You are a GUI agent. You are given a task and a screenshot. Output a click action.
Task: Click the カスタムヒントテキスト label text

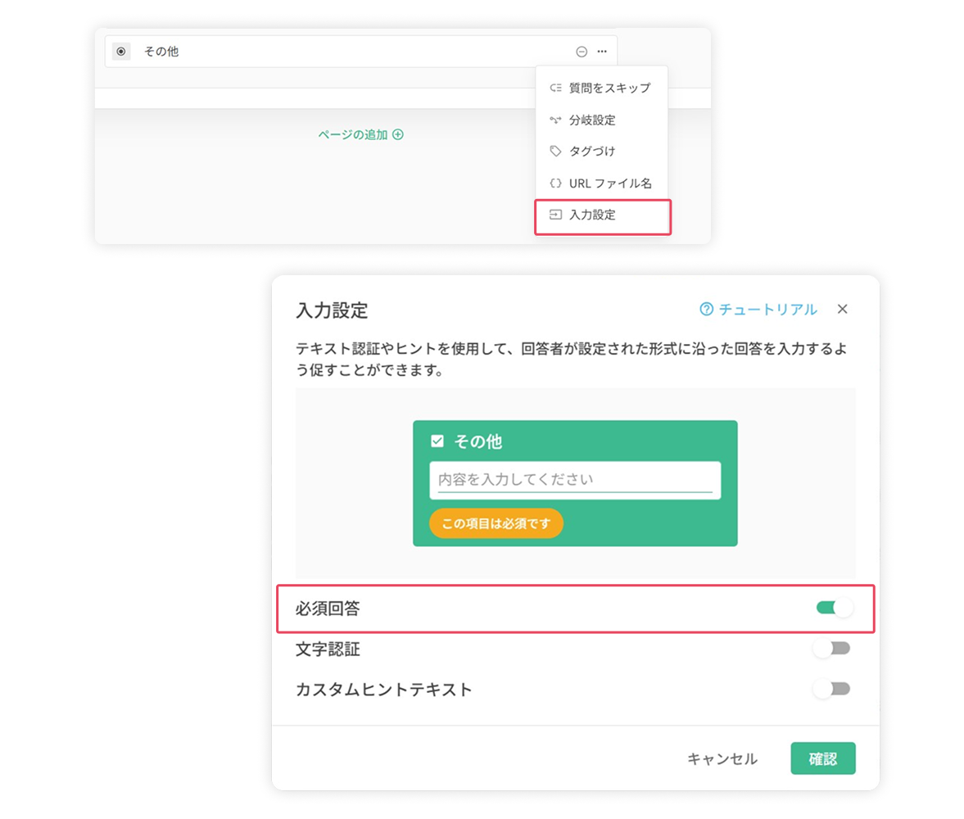pos(383,690)
